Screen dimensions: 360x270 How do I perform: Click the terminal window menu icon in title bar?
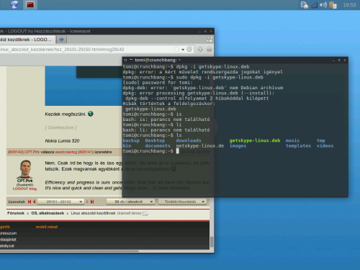pos(125,60)
